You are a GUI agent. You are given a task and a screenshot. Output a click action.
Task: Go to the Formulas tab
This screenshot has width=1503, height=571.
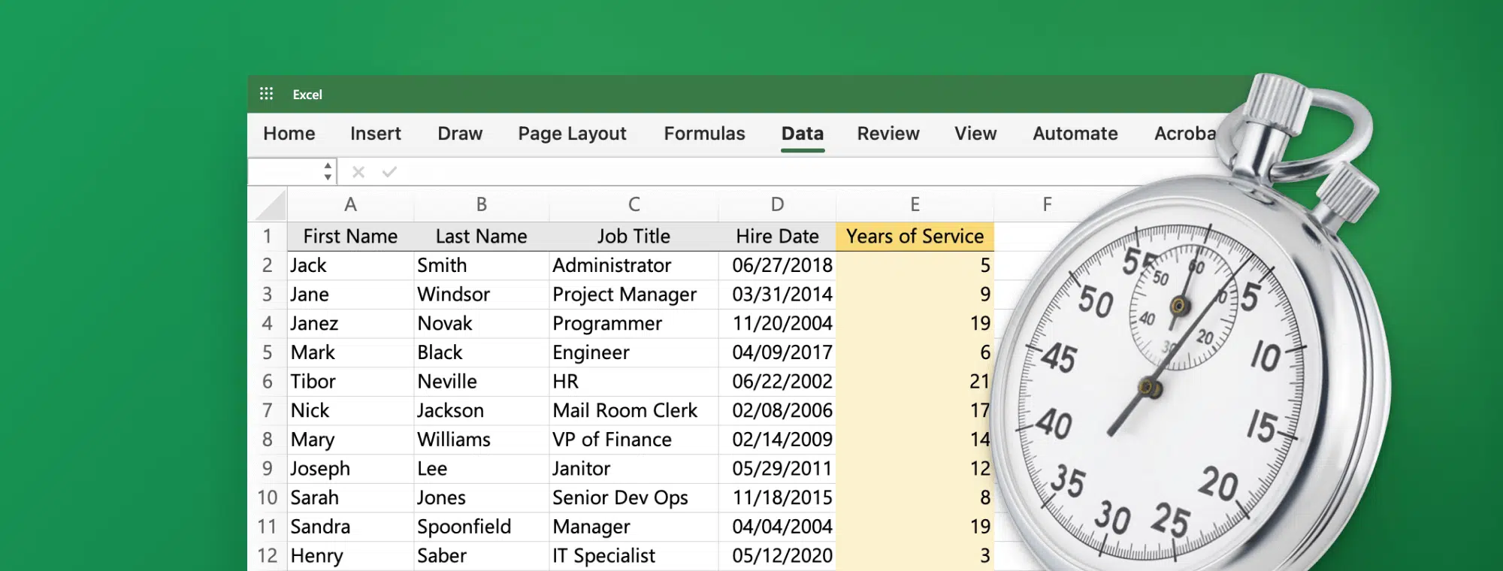point(704,134)
